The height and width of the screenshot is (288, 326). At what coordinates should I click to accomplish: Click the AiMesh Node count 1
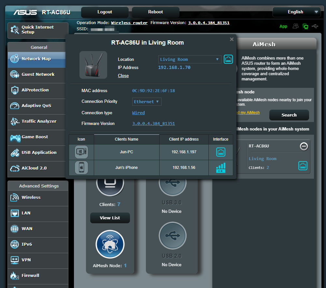pos(125,266)
